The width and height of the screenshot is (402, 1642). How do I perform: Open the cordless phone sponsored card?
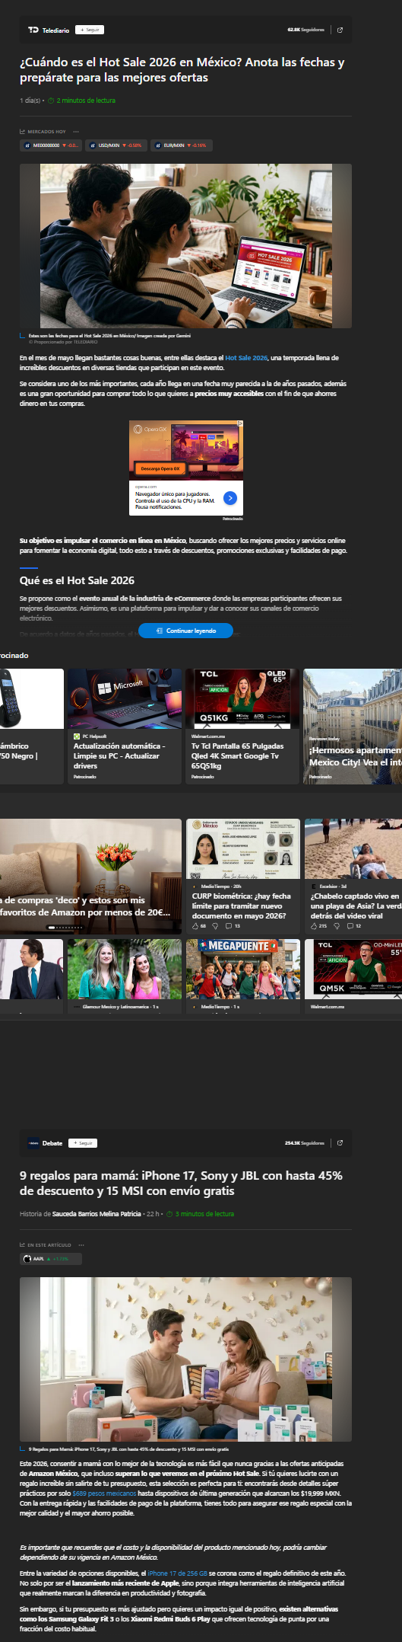click(32, 726)
